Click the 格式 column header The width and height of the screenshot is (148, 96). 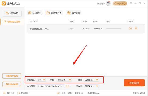tap(72, 22)
